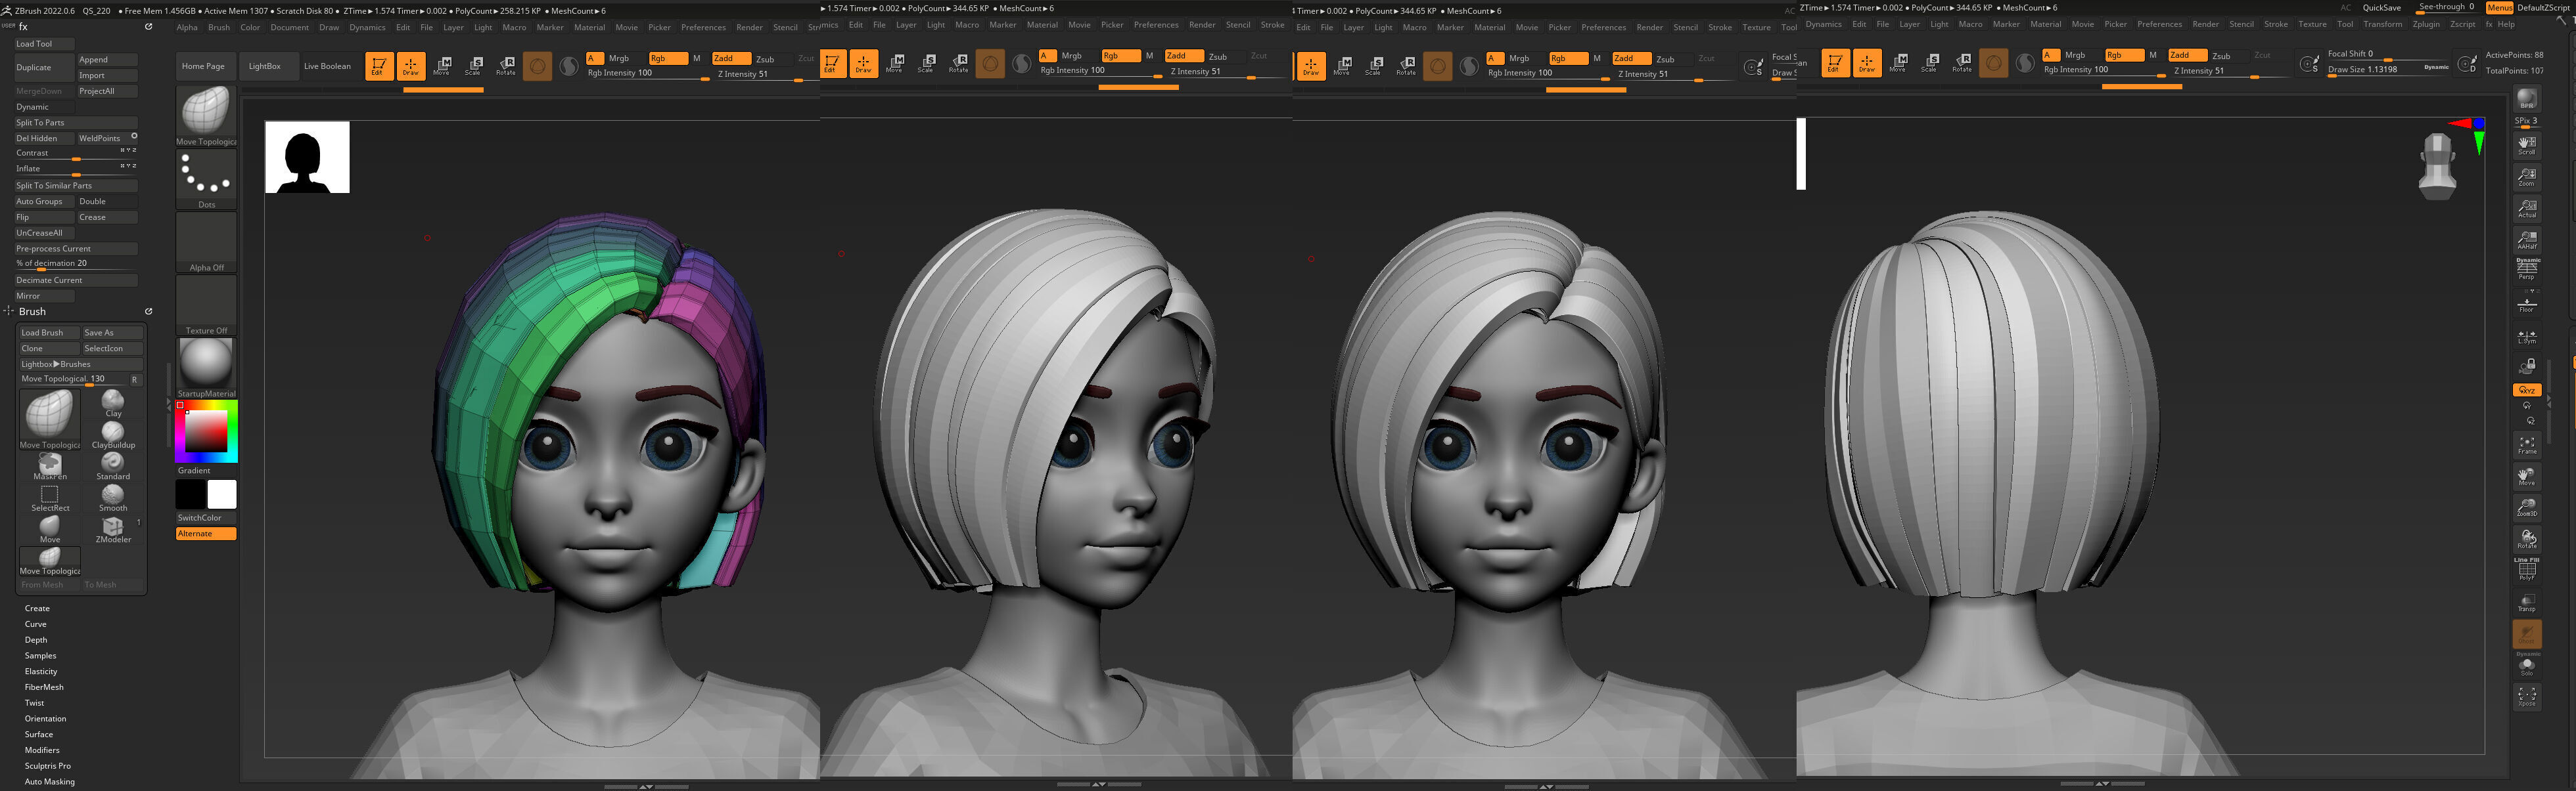This screenshot has height=791, width=2576.
Task: Click the white secondary color swatch
Action: [x=222, y=494]
